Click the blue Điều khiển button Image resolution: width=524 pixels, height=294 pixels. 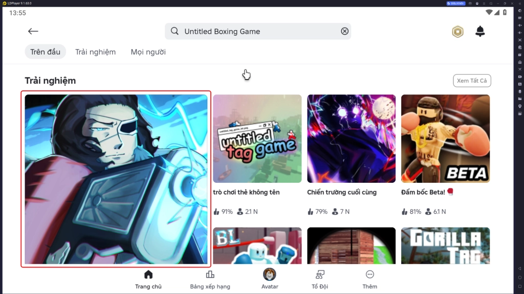point(456,4)
